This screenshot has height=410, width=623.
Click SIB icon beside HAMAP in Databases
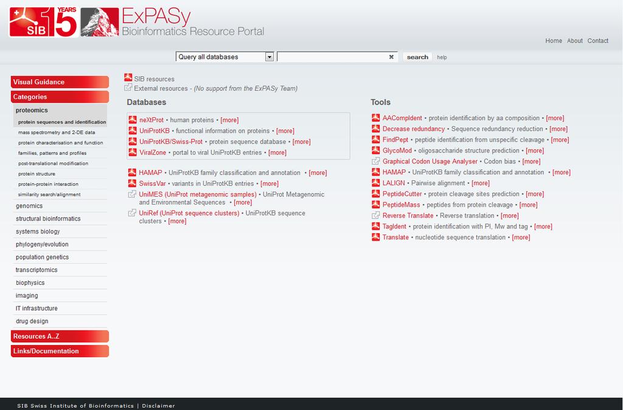tap(132, 173)
